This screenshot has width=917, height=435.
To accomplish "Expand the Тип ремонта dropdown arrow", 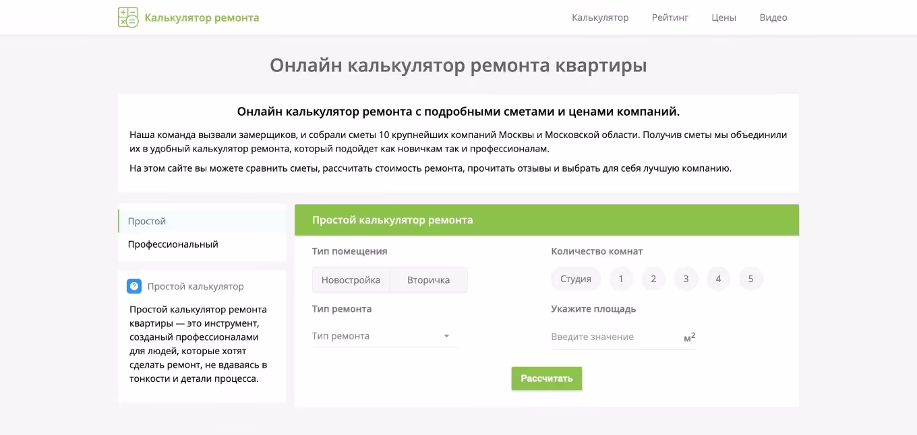I will point(446,336).
